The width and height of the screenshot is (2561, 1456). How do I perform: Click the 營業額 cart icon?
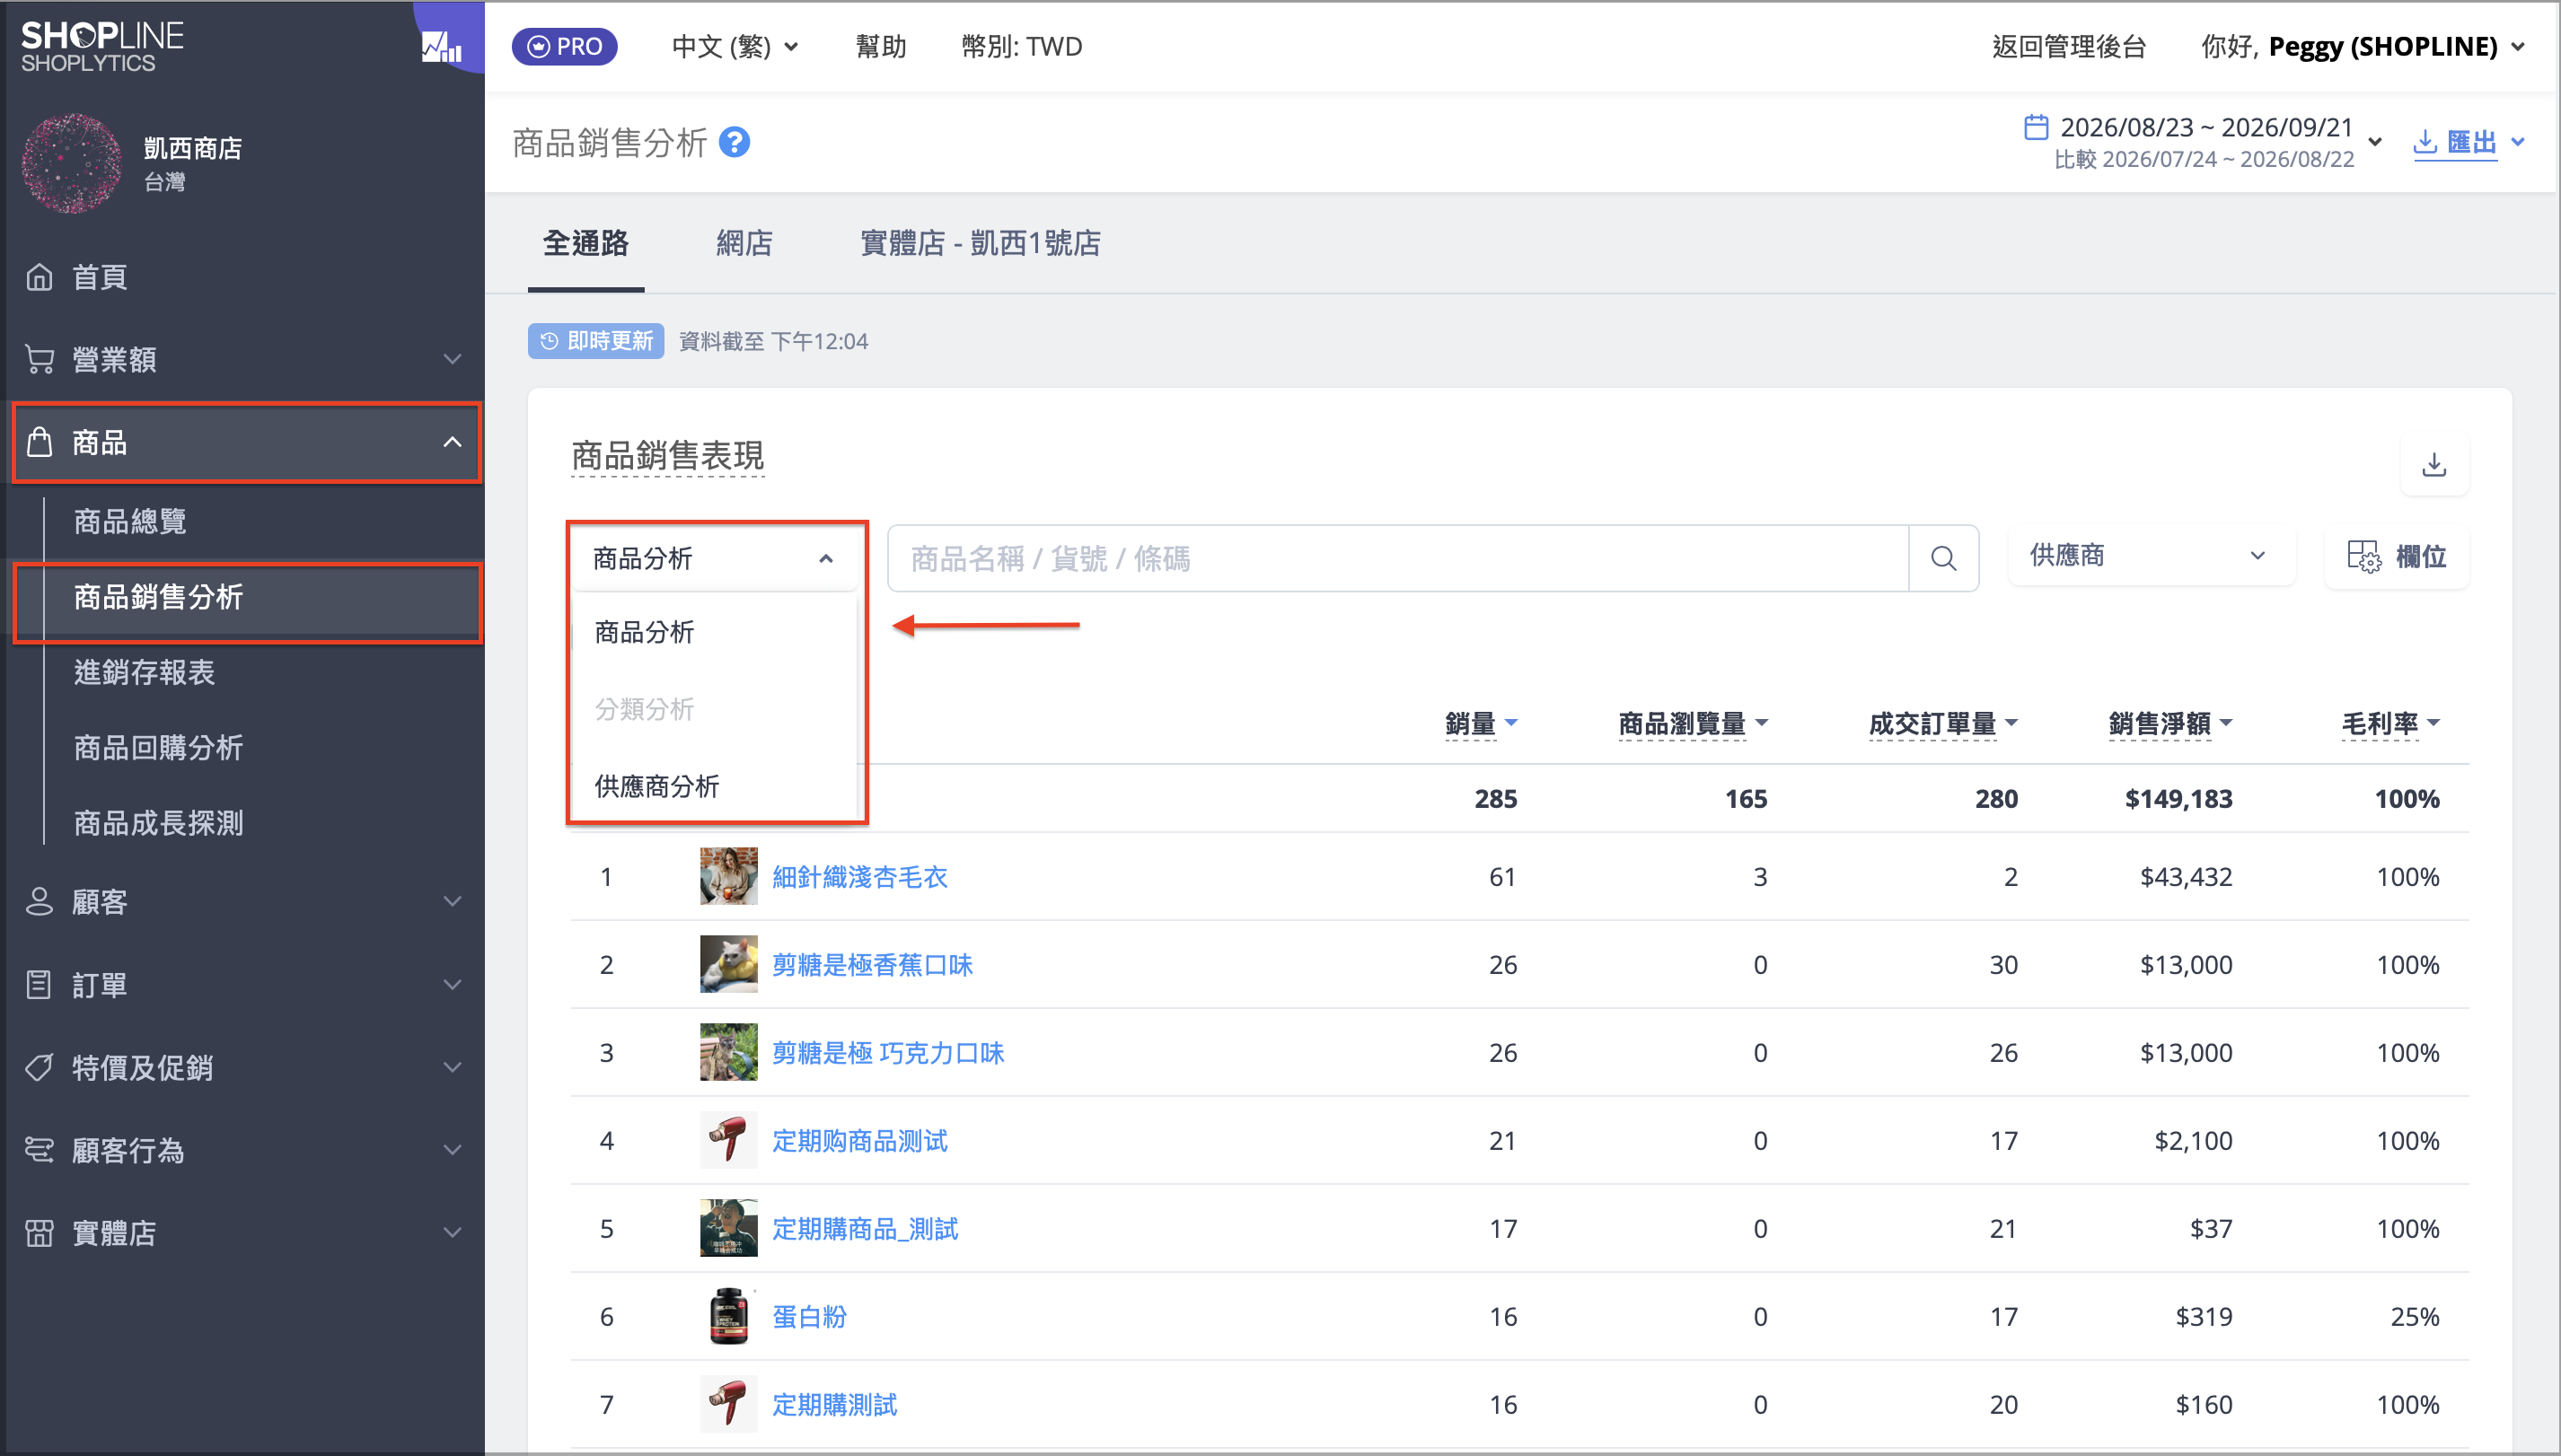click(x=39, y=359)
